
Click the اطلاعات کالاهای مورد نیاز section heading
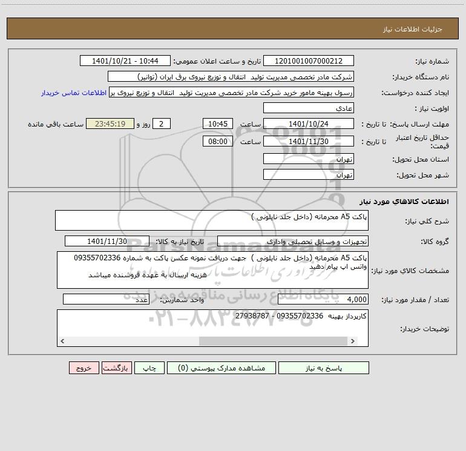(x=404, y=202)
